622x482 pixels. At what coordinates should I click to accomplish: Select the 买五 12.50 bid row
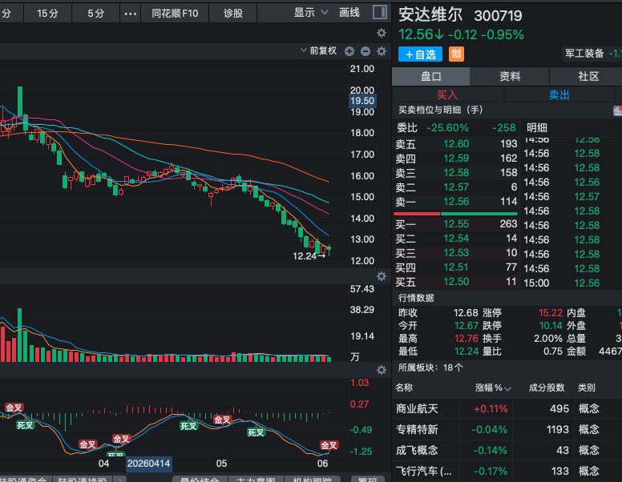tap(456, 281)
